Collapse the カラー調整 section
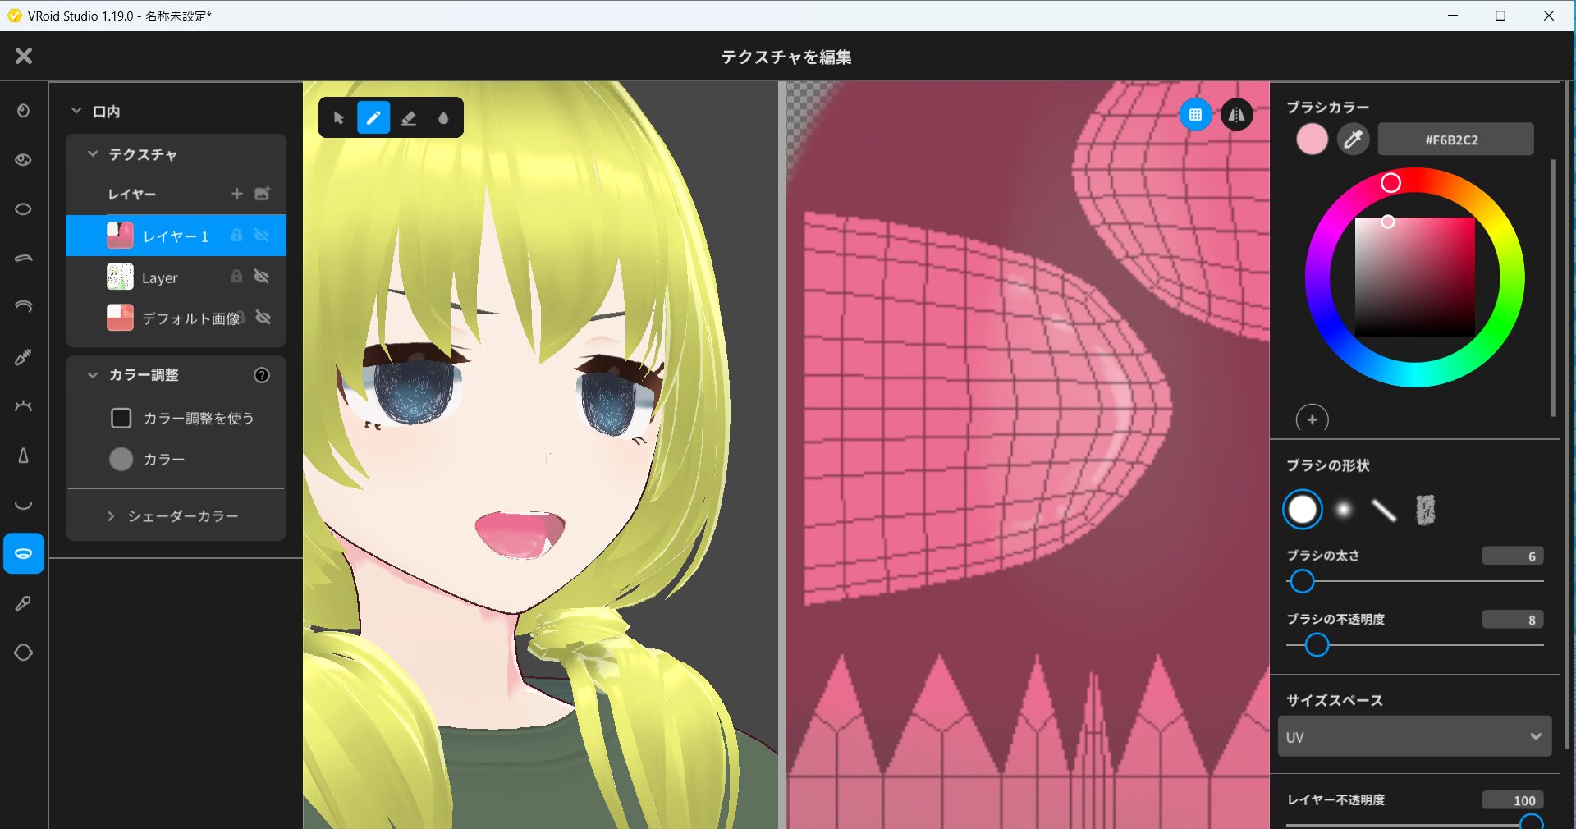 pyautogui.click(x=93, y=374)
